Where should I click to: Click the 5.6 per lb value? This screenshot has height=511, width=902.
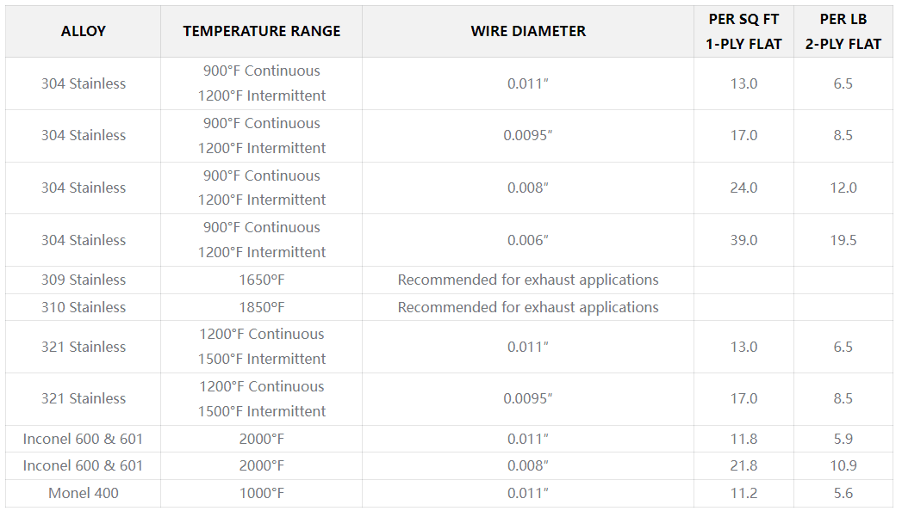pos(843,493)
